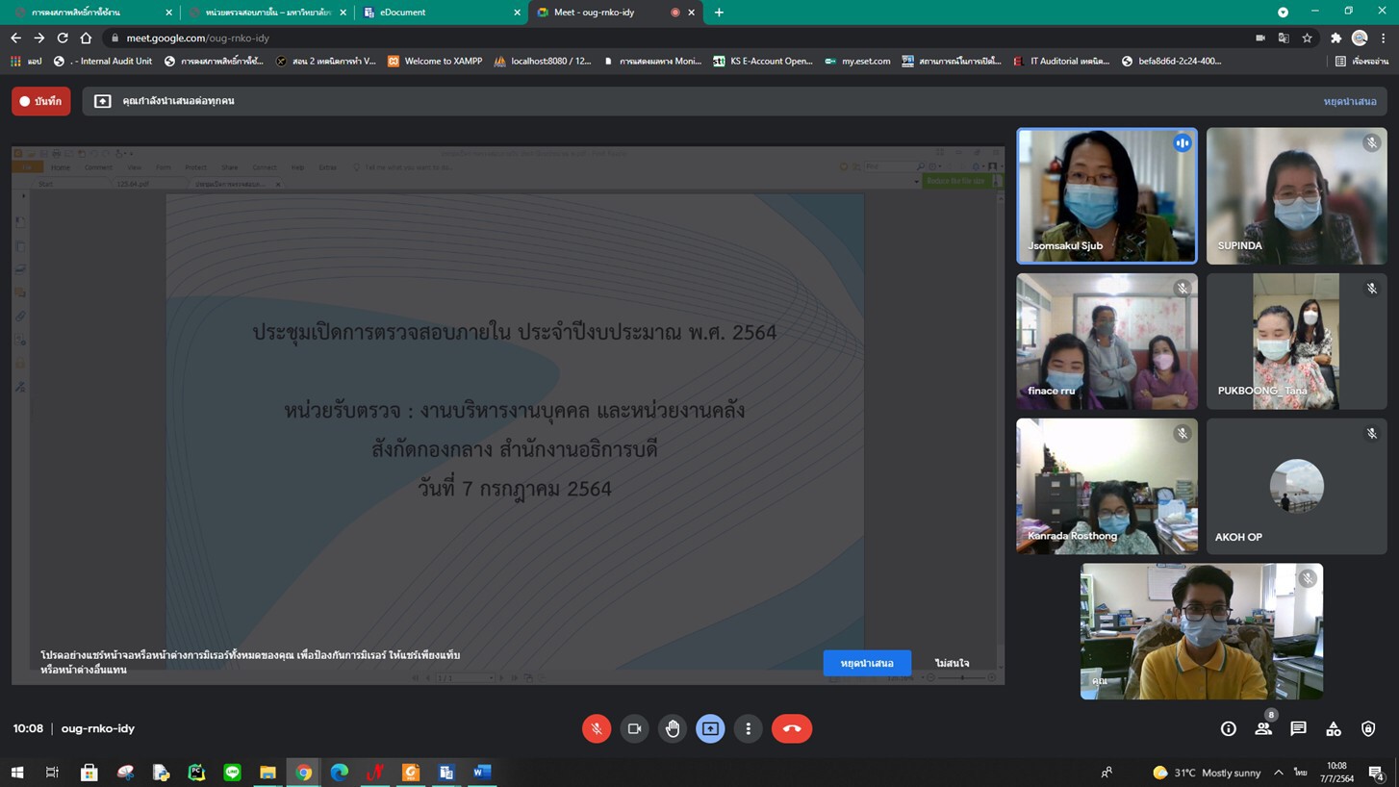The width and height of the screenshot is (1399, 787).
Task: Select the Jsomsakul Sjub video tile
Action: click(x=1106, y=196)
